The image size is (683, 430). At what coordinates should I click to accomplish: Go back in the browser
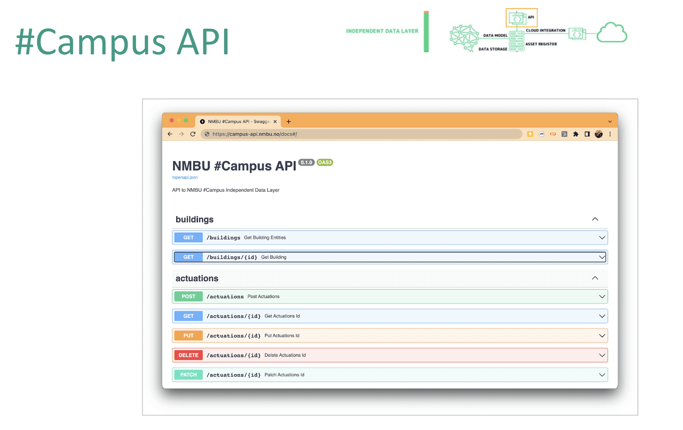pyautogui.click(x=170, y=134)
